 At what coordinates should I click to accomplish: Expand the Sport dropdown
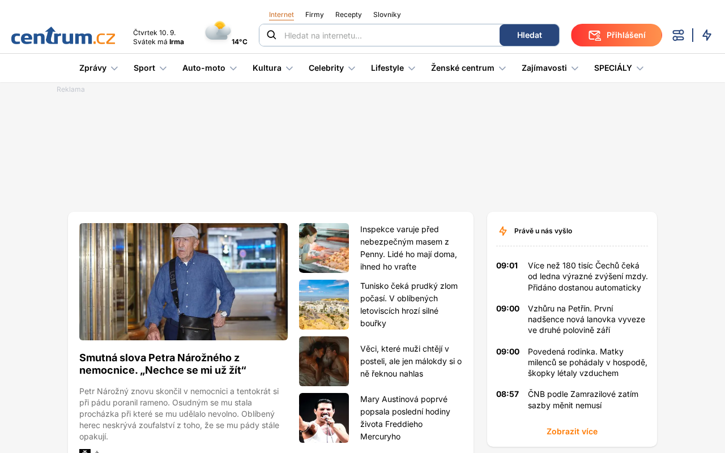click(x=163, y=69)
